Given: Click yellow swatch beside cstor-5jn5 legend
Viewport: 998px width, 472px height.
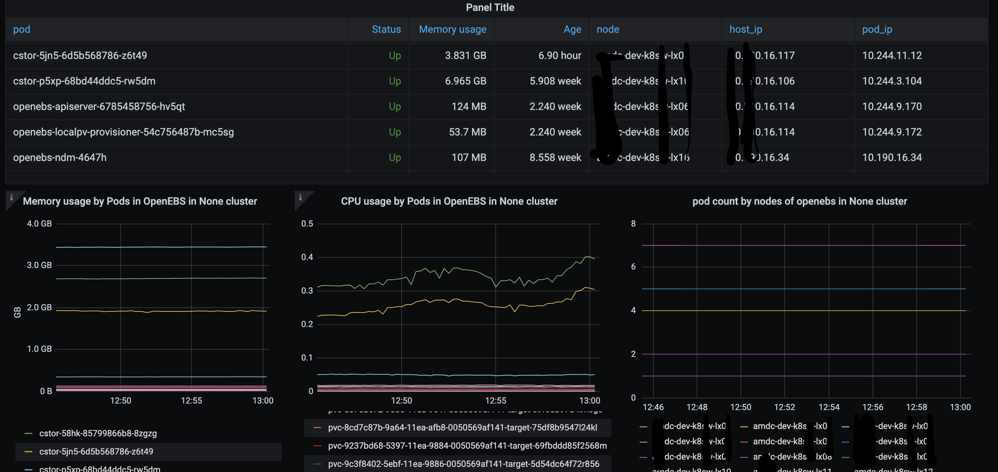Looking at the screenshot, I should pyautogui.click(x=28, y=452).
